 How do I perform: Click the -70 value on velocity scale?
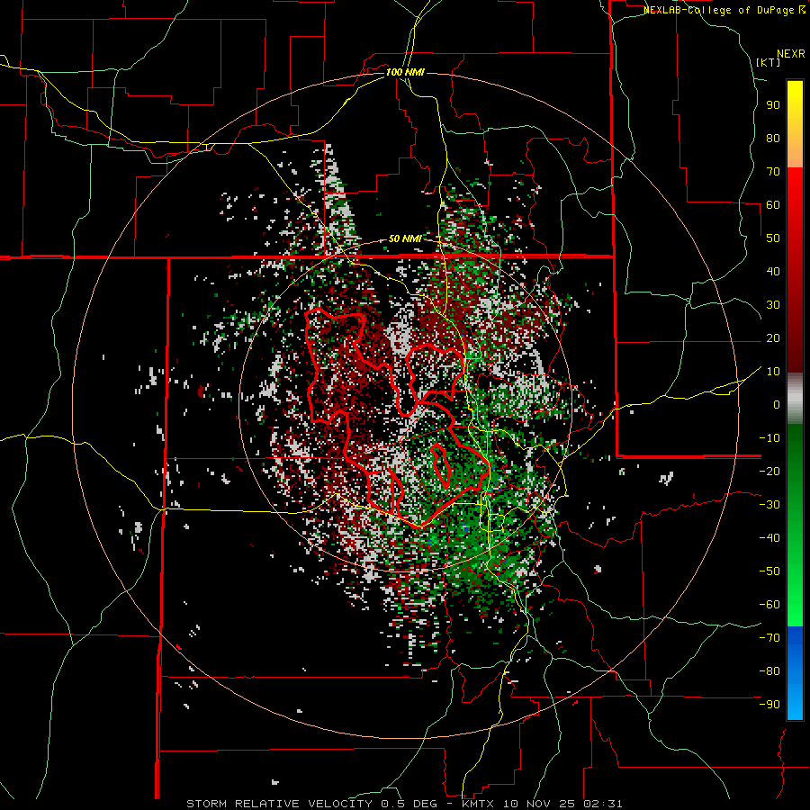[x=769, y=638]
